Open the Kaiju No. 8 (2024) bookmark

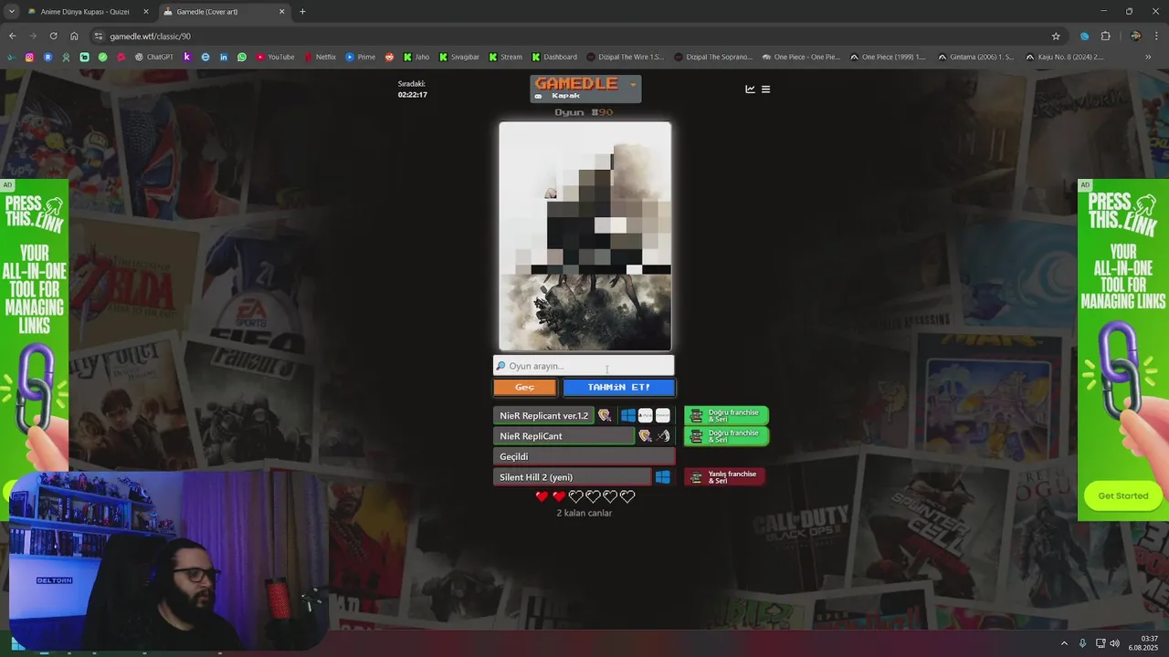coord(1064,57)
